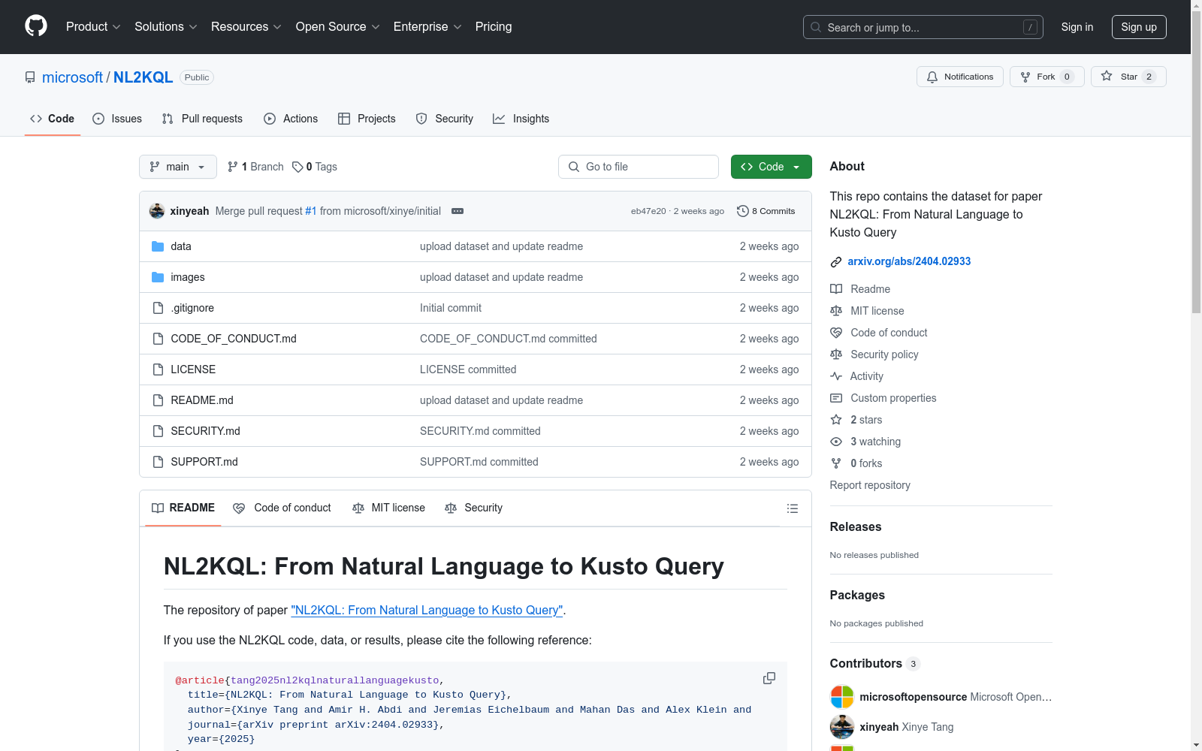The height and width of the screenshot is (751, 1202).
Task: Open the Insights tab
Action: [x=521, y=119]
